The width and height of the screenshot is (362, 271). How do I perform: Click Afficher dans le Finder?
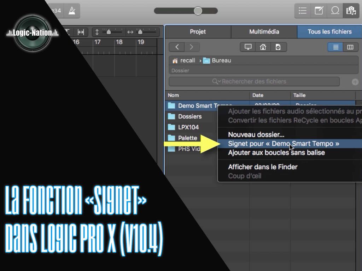pyautogui.click(x=263, y=167)
